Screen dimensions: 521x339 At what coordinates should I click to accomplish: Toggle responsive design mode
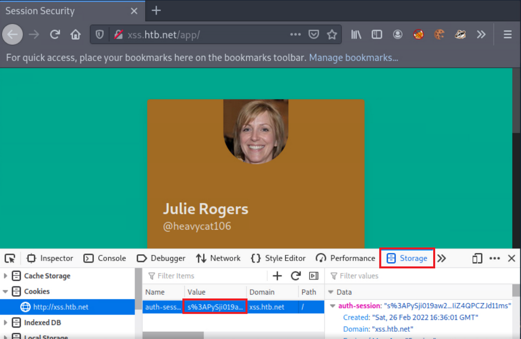pos(477,258)
